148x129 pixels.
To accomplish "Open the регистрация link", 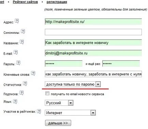I will 57,2.
